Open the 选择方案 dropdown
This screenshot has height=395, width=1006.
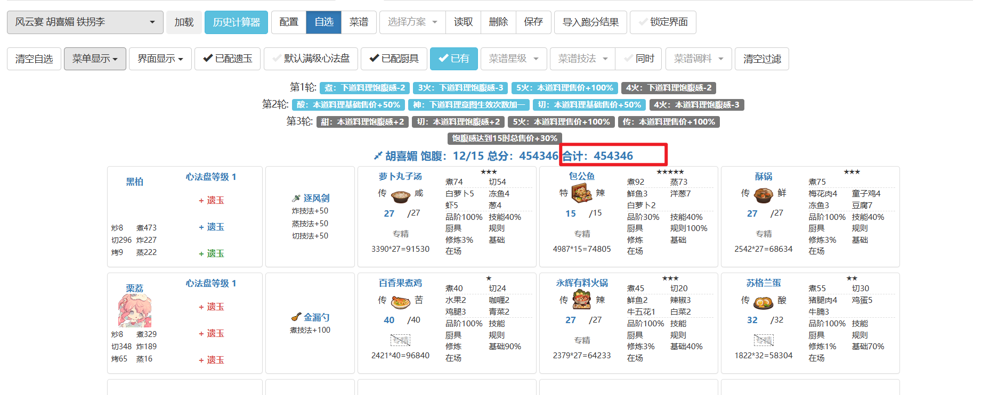point(412,22)
